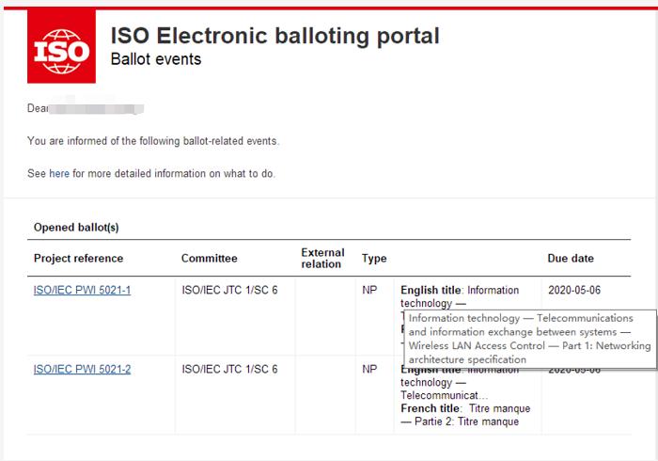Open the 'here' detailed information link

click(x=59, y=173)
